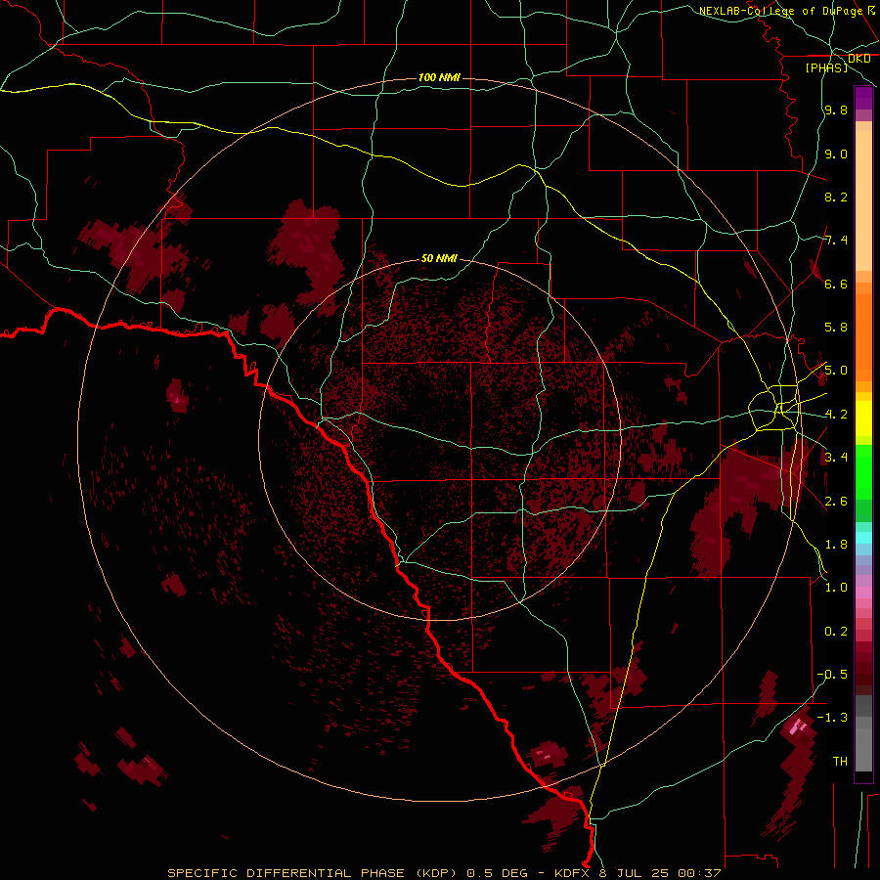
Task: Pick the bright green segment of the color bar
Action: pos(863,471)
